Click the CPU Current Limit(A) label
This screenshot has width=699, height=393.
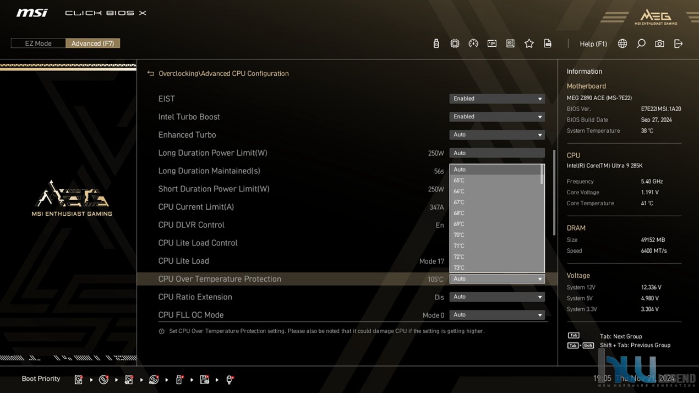196,207
